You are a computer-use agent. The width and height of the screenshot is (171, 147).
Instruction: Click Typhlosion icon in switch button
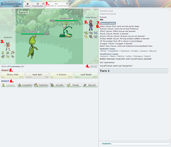36,85
